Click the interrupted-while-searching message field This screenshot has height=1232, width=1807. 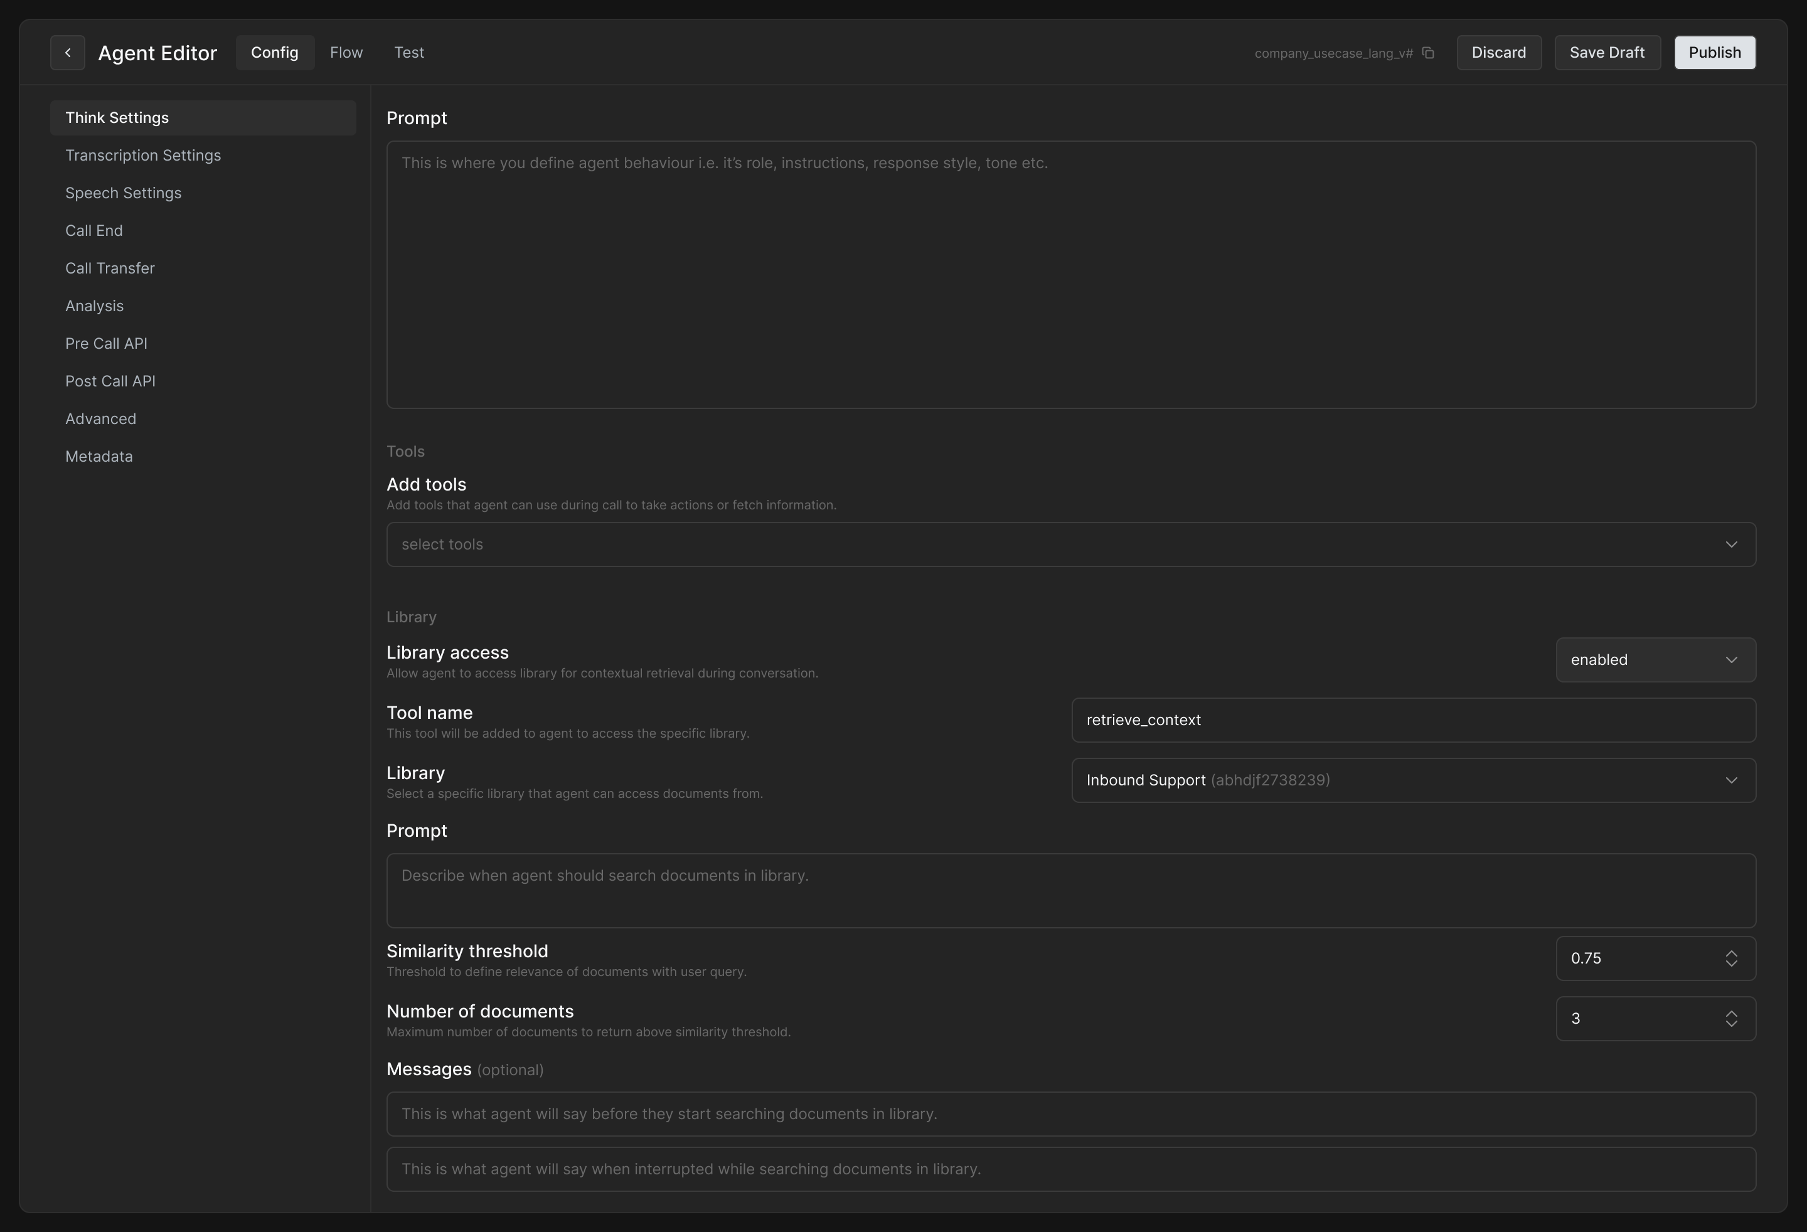click(x=1070, y=1169)
